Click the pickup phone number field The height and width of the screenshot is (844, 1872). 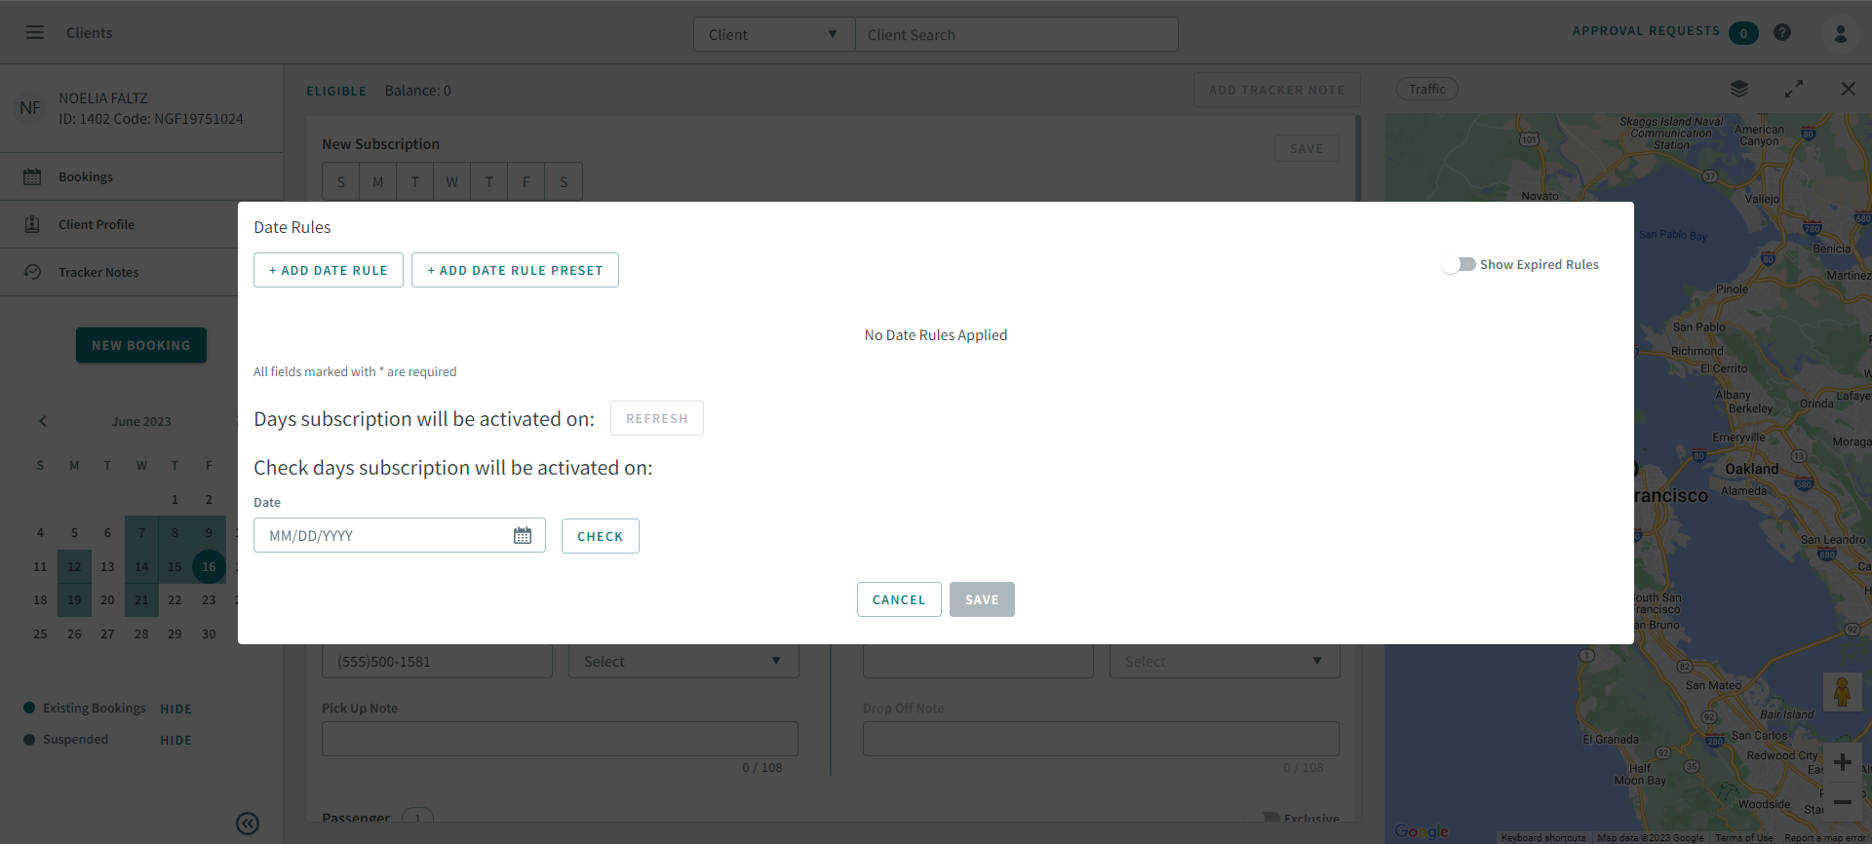(x=437, y=661)
